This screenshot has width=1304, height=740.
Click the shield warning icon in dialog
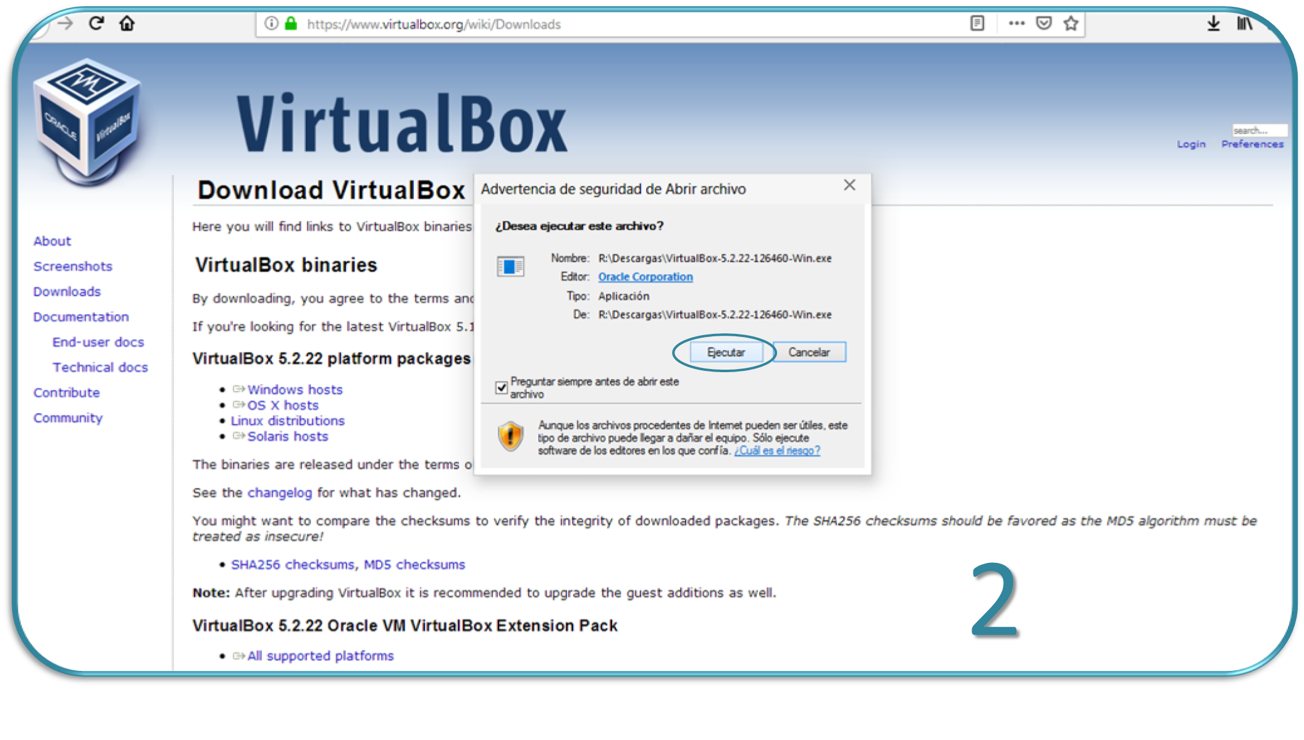point(510,436)
